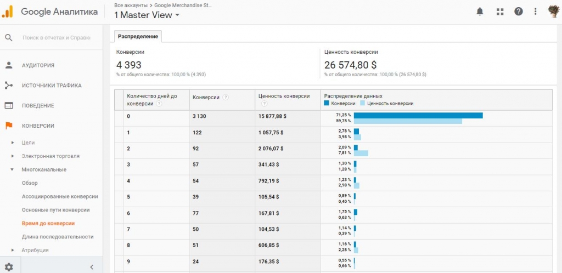This screenshot has width=562, height=273.
Task: Open the notifications bell
Action: [x=480, y=12]
